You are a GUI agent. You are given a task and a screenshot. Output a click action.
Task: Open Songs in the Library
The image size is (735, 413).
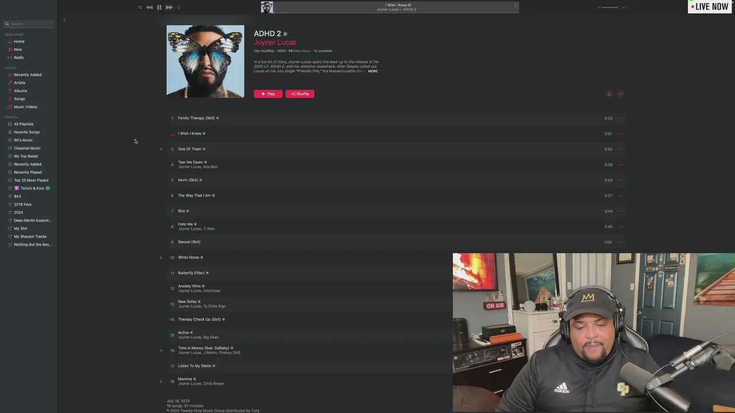[20, 99]
